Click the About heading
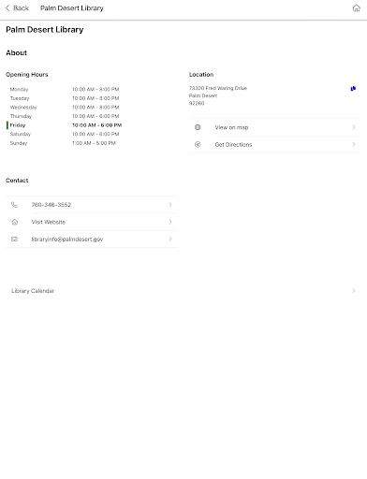Viewport: 367px width, 479px height. click(x=16, y=52)
